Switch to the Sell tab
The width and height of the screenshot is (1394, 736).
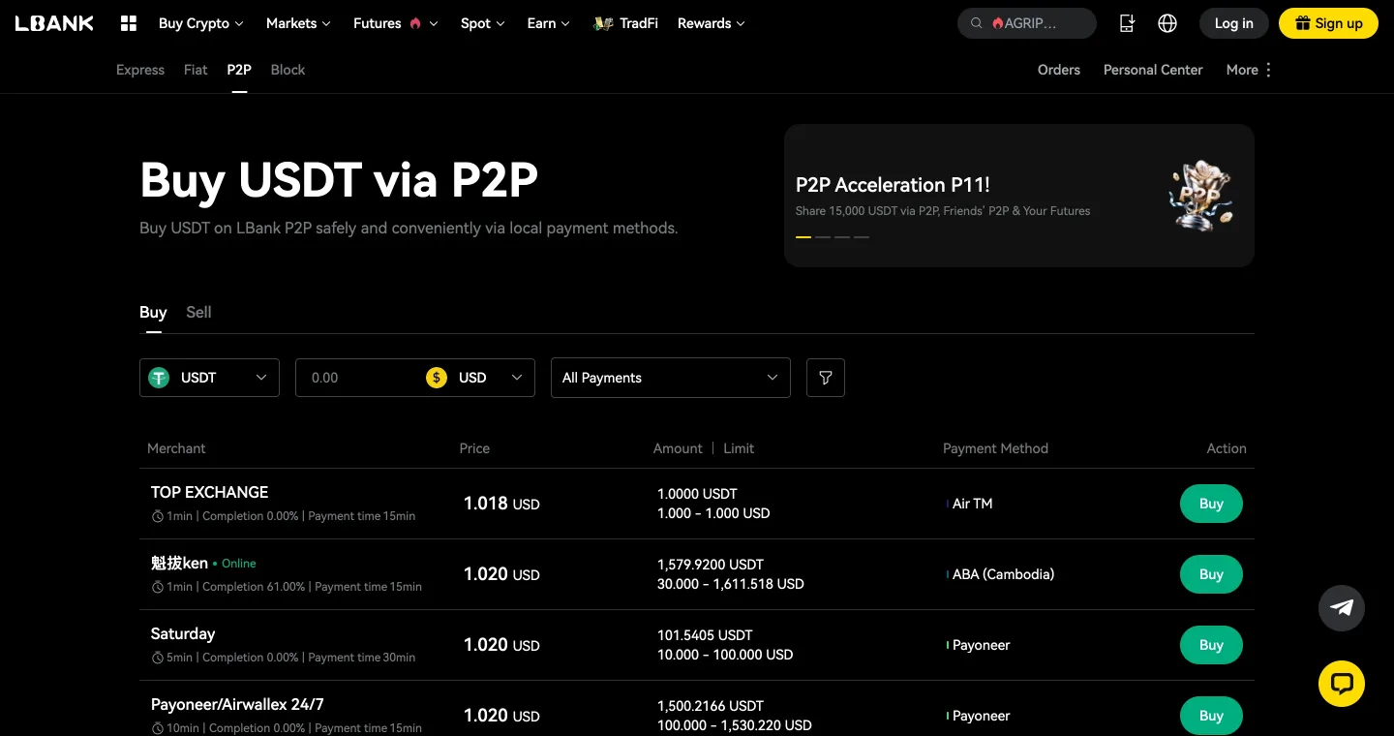tap(198, 312)
